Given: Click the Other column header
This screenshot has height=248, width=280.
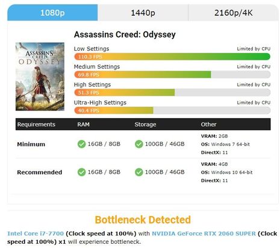Looking at the screenshot, I should (x=209, y=124).
